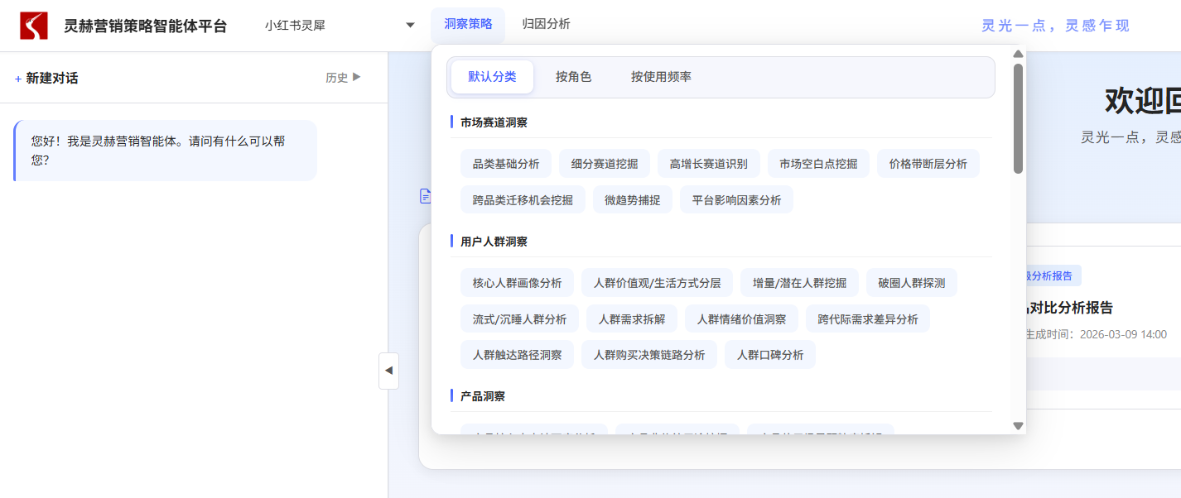1181x498 pixels.
Task: Switch to the 按角色 classification tab
Action: [574, 76]
